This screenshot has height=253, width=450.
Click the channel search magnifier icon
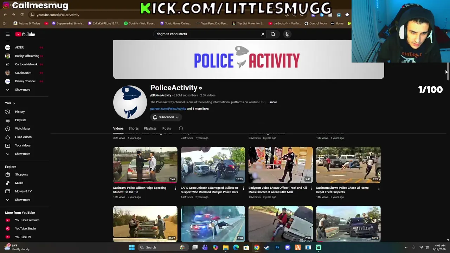tap(181, 129)
